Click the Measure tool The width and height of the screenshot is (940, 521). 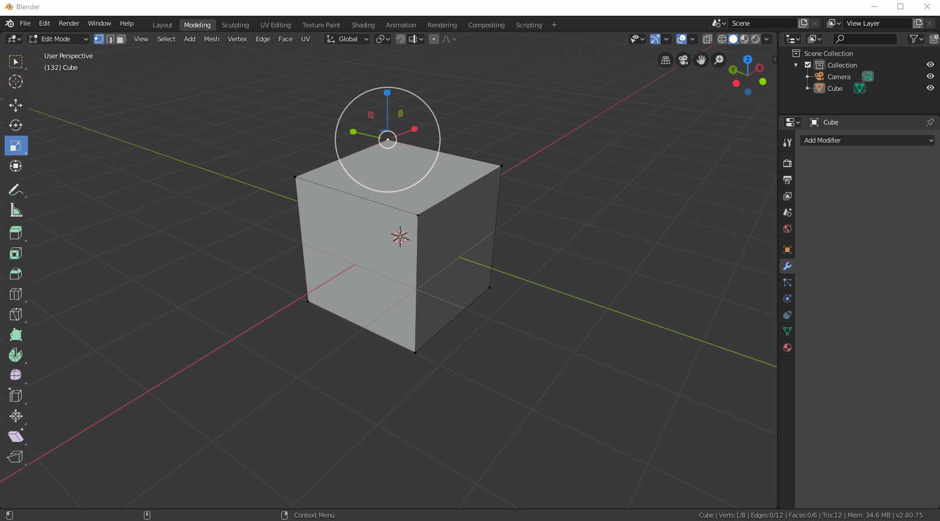pos(16,211)
